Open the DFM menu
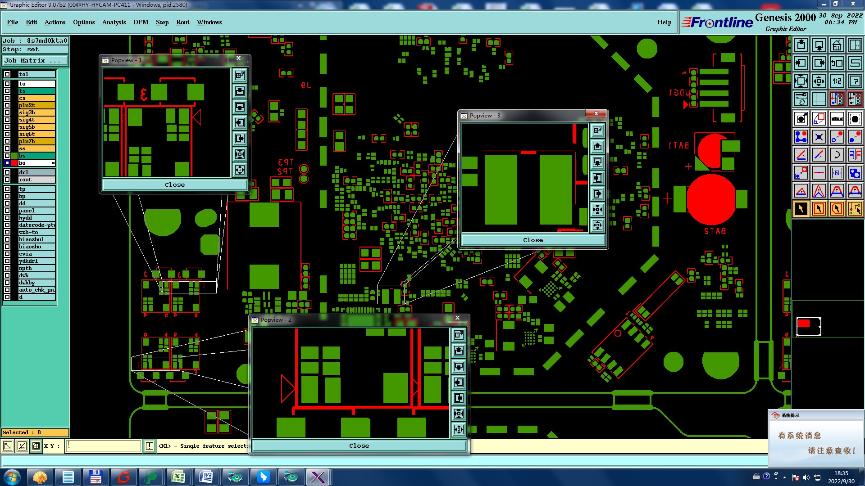Screen dimensions: 865x486 coord(141,22)
